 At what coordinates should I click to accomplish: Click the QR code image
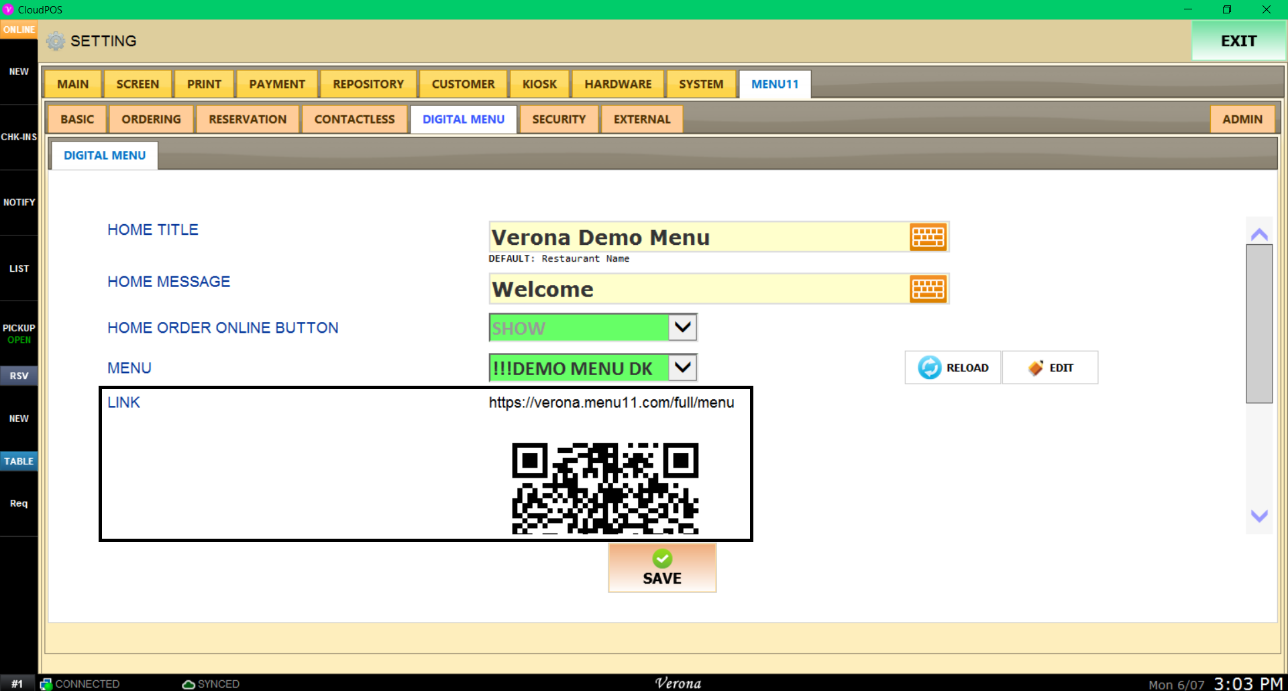pyautogui.click(x=605, y=488)
